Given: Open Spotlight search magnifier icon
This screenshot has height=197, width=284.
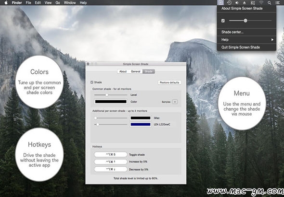Looking at the screenshot, I should tap(270, 3).
